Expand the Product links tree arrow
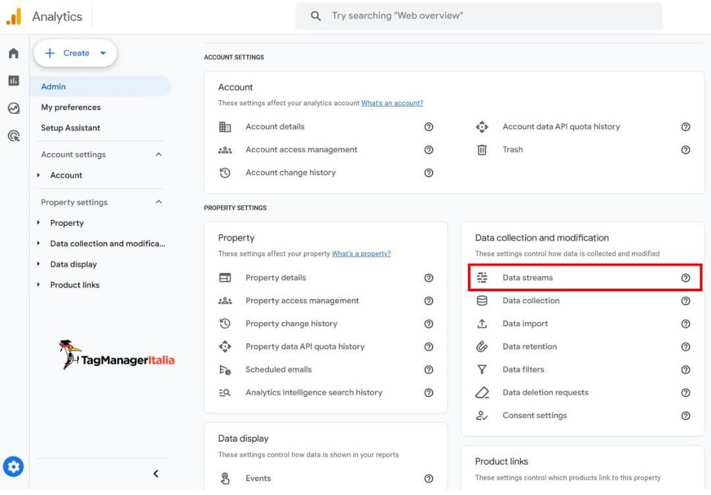This screenshot has height=495, width=711. click(38, 285)
